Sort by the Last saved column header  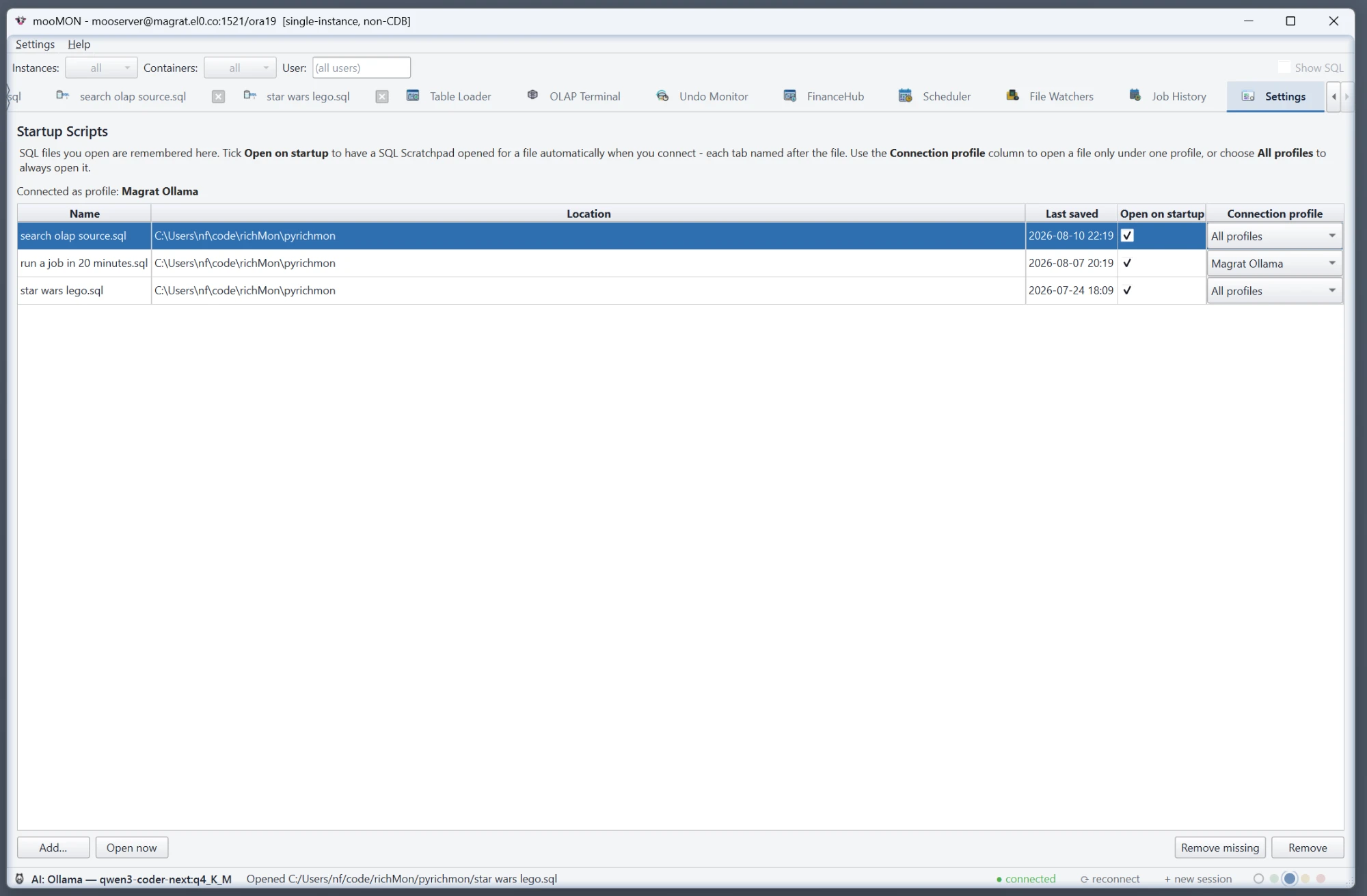[x=1071, y=214]
